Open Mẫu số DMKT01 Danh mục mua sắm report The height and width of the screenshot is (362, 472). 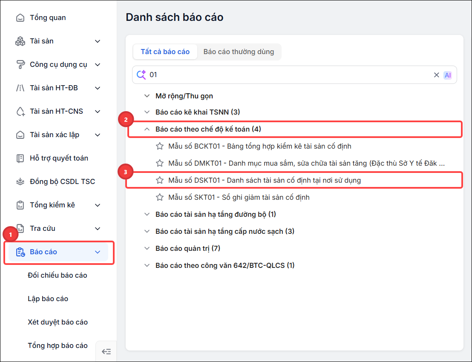click(306, 164)
